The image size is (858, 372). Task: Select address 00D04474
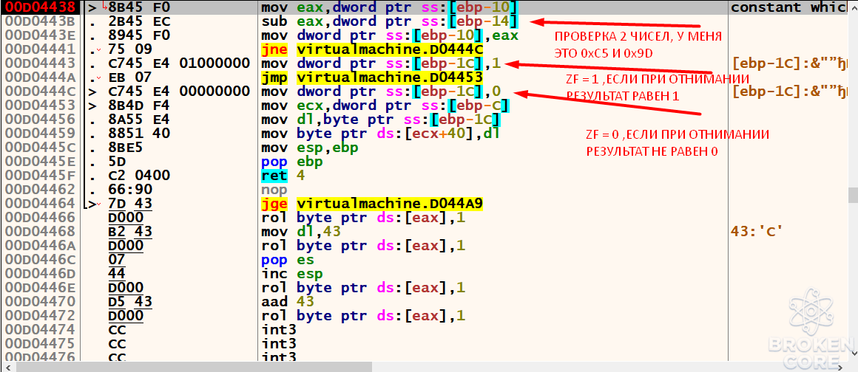click(38, 329)
